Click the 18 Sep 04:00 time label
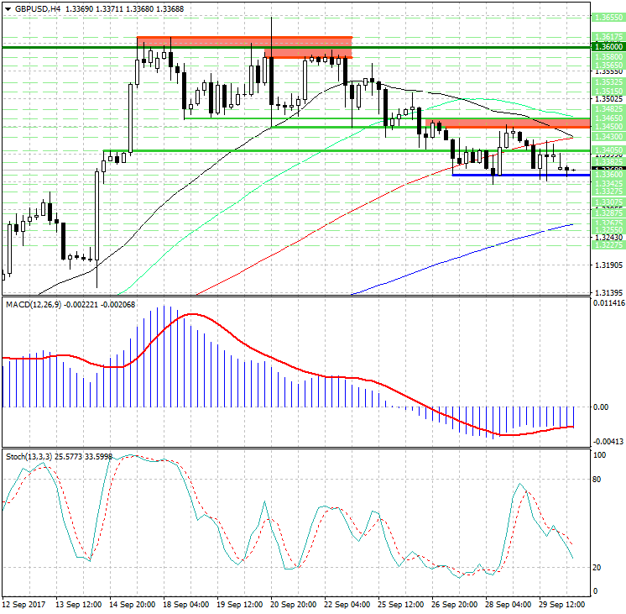The height and width of the screenshot is (614, 626). (186, 605)
